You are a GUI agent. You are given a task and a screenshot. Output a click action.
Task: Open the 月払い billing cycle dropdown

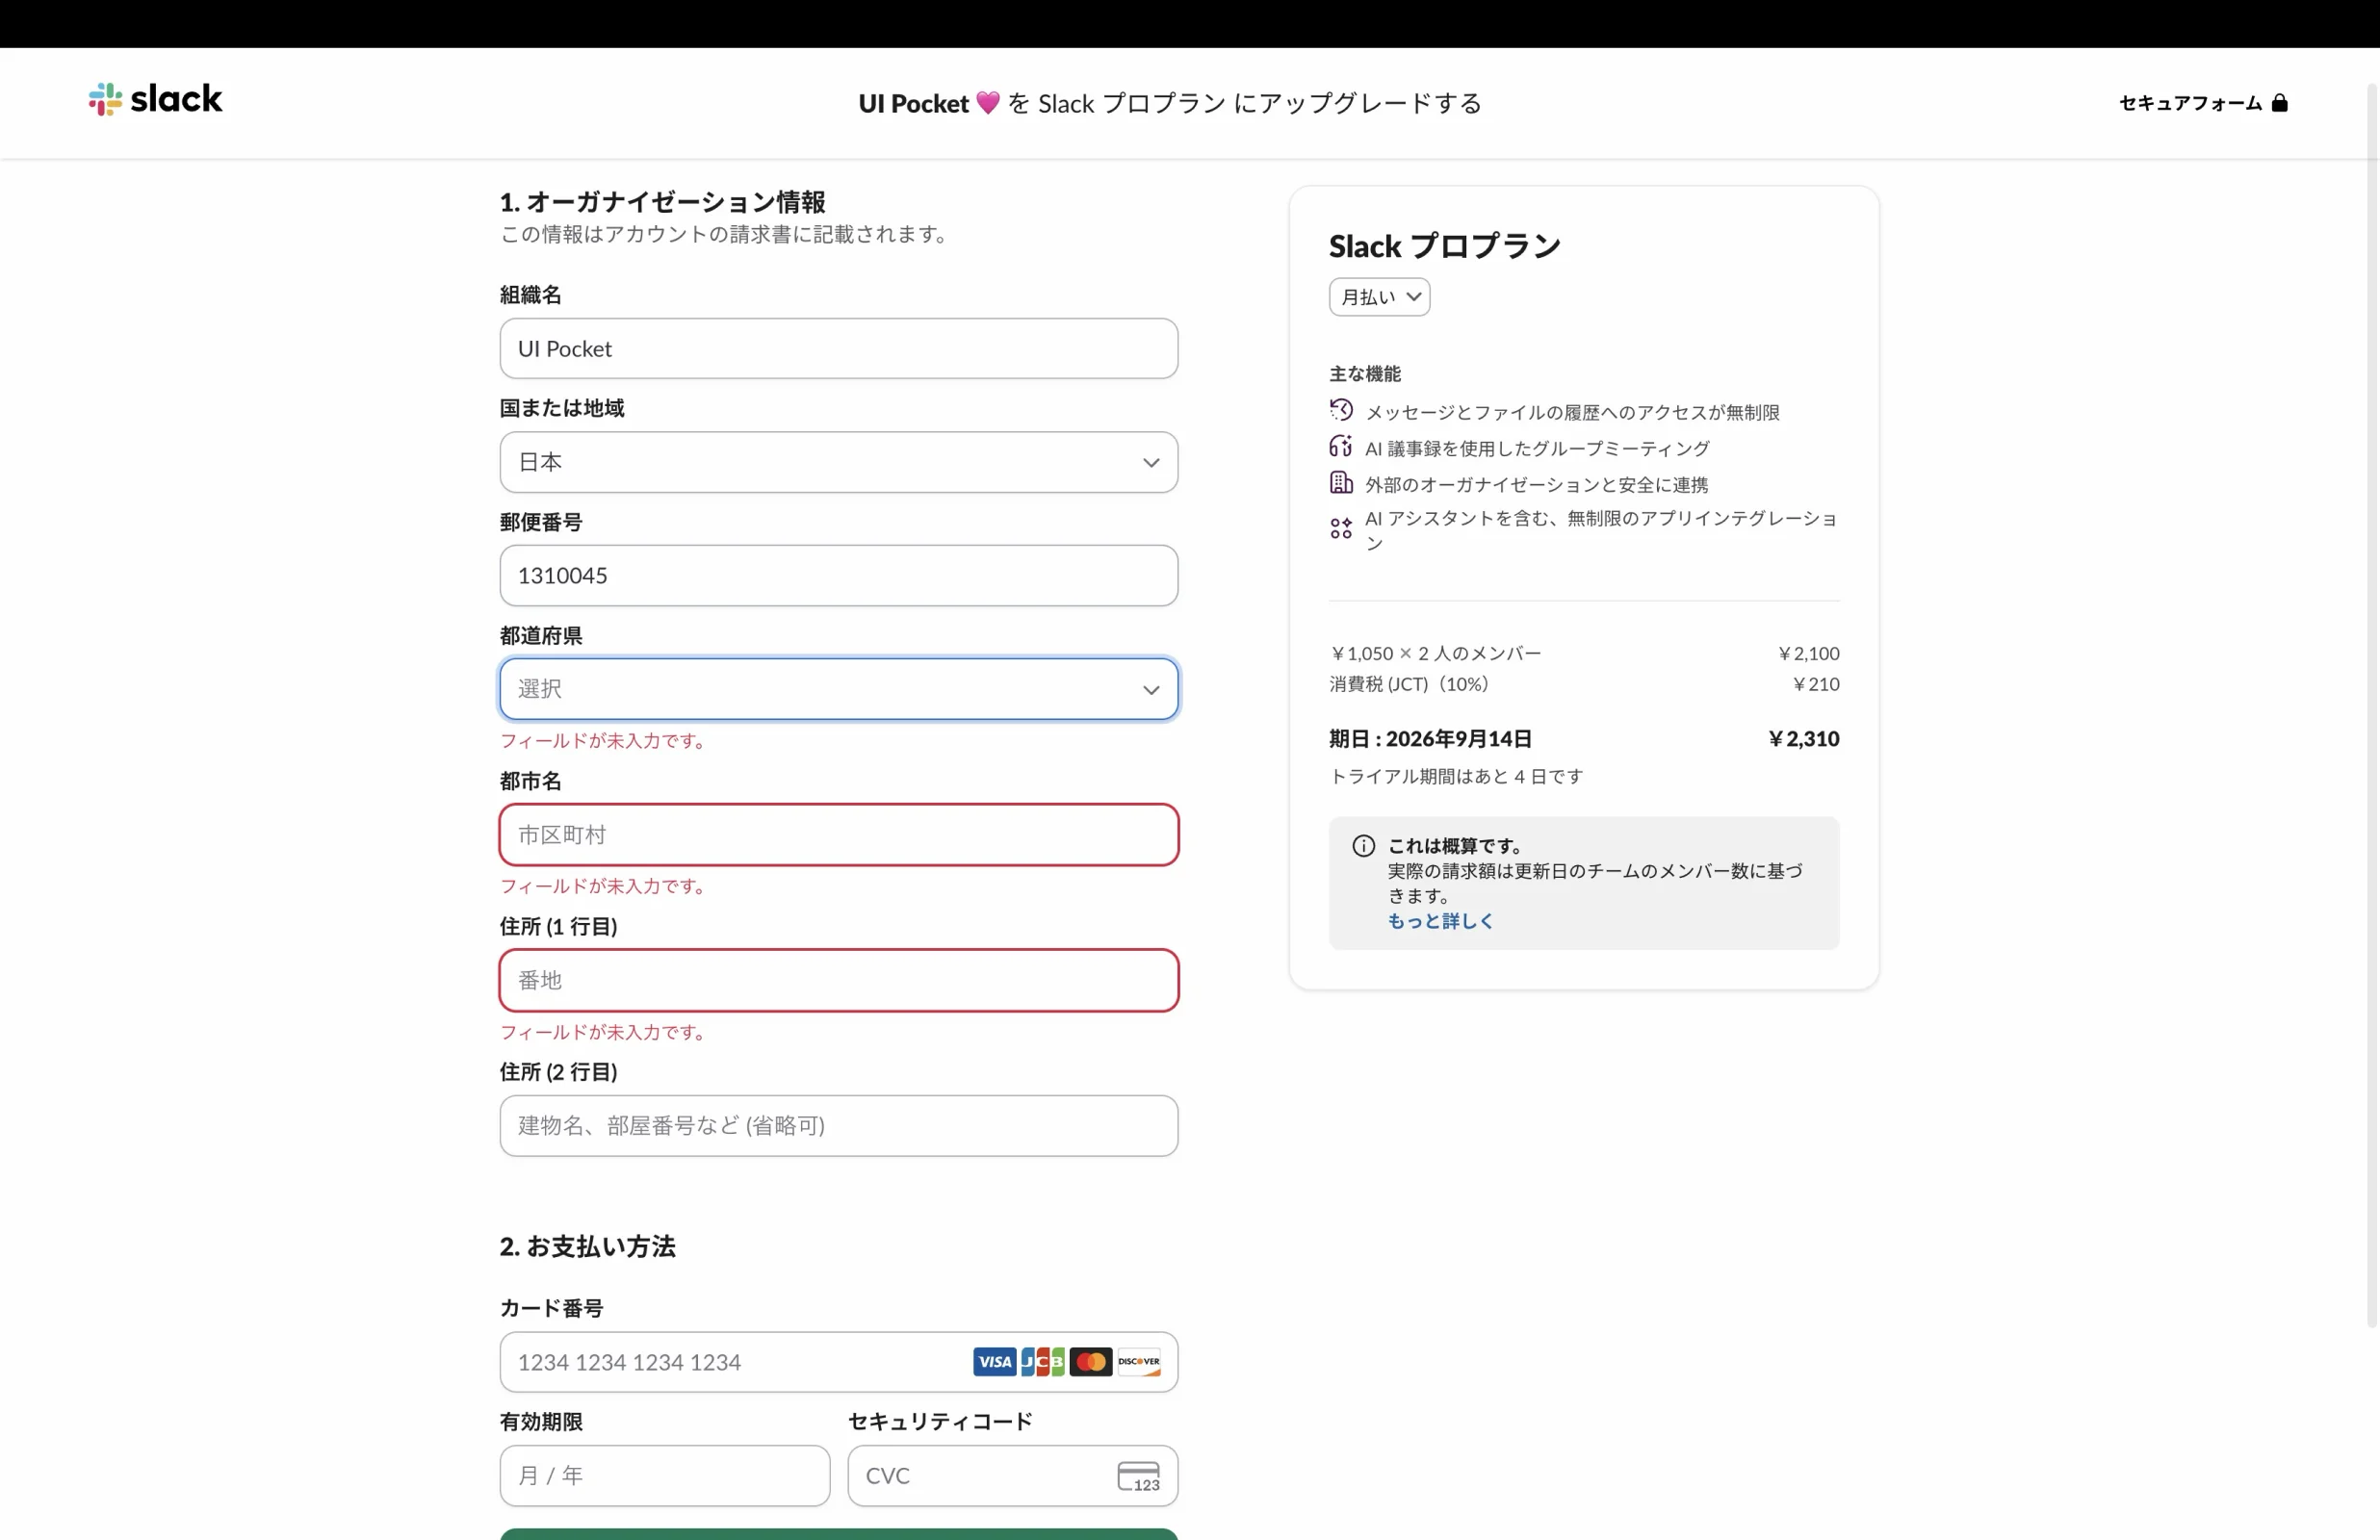(1379, 297)
